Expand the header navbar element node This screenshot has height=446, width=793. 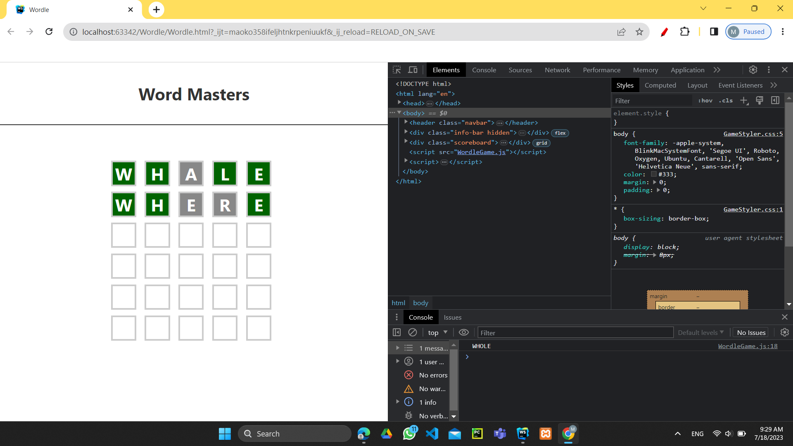tap(406, 122)
